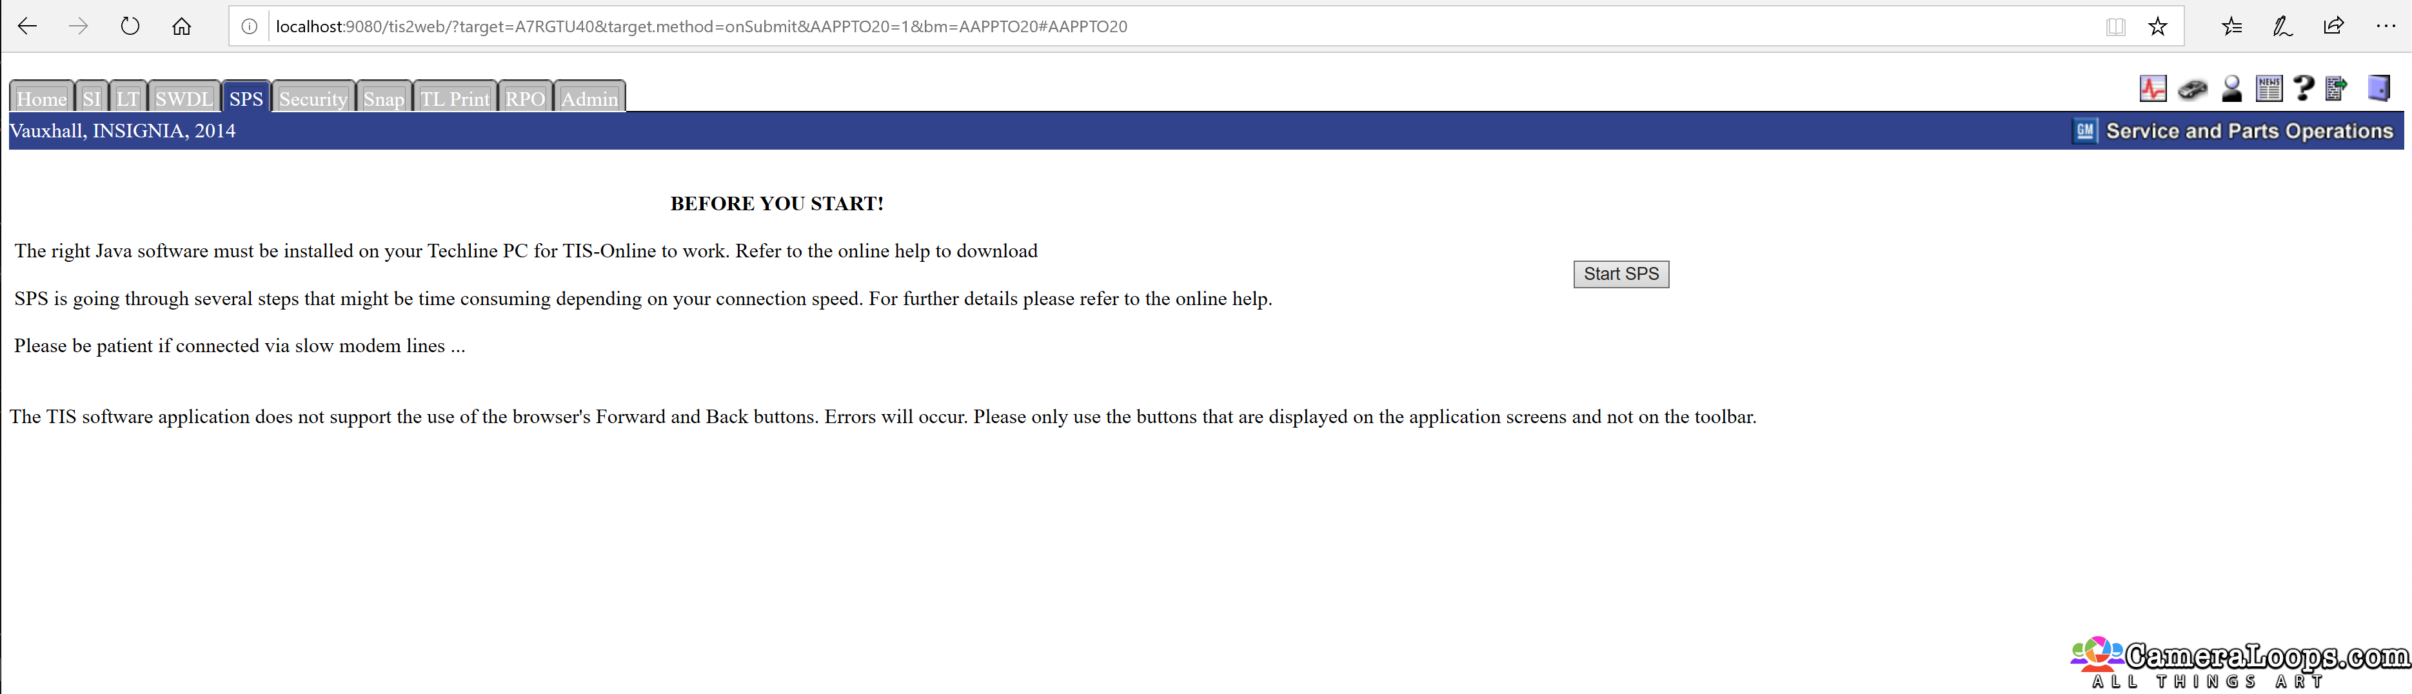This screenshot has width=2412, height=694.
Task: Click the pen Add notes icon
Action: pos(2283,26)
